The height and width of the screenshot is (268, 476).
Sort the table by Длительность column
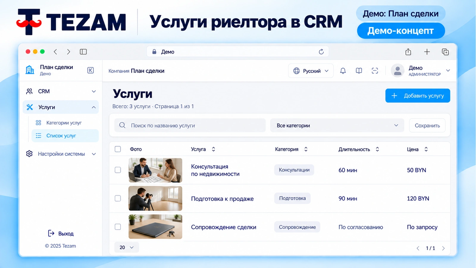click(377, 149)
